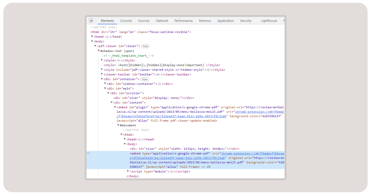Click the ellipsis inside the script module element

(172, 171)
